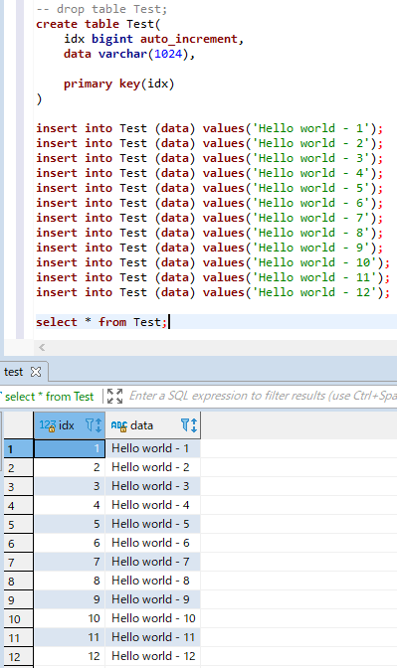Viewport: 397px width, 668px height.
Task: Click the maximize results panel icon
Action: pos(114,396)
